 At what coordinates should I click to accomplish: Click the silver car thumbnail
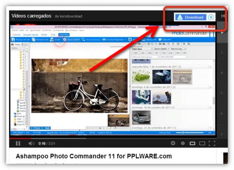tap(141, 117)
